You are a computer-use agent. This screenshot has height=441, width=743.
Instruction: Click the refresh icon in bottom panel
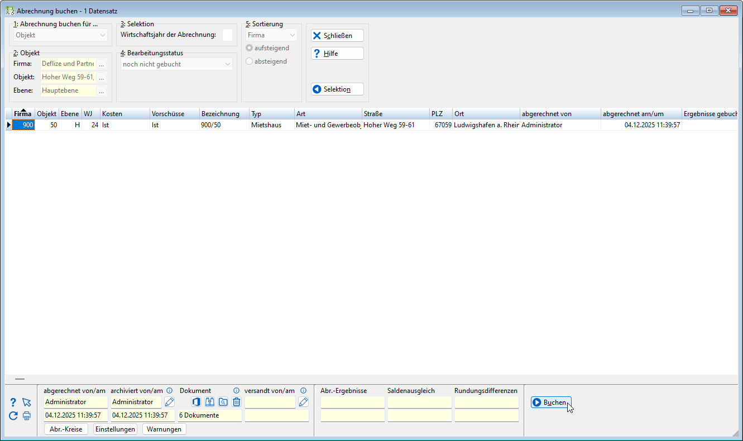[13, 415]
